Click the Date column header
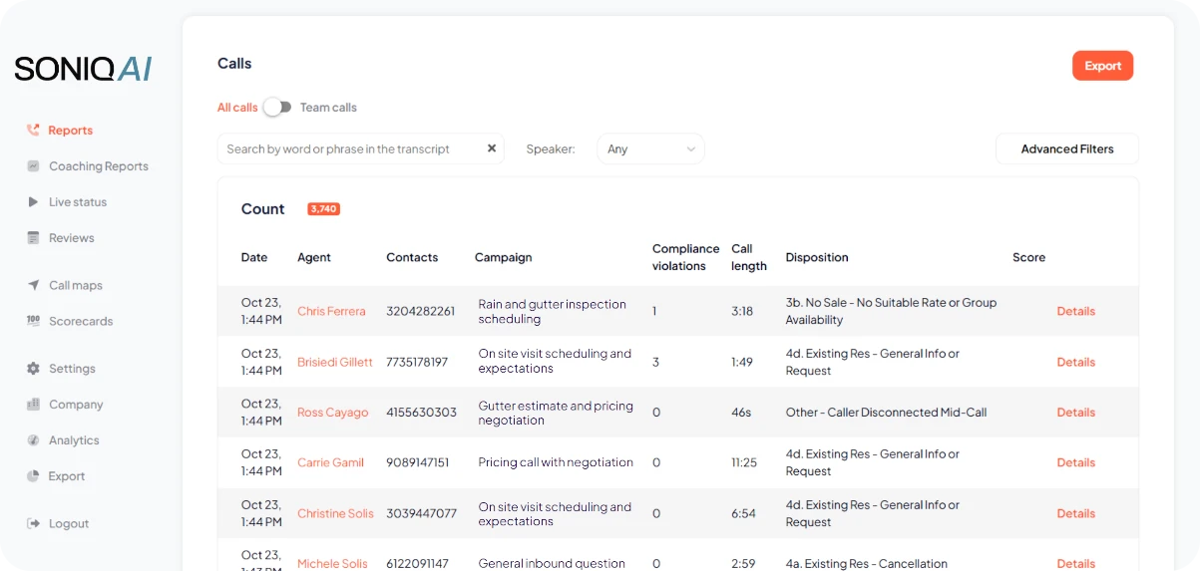 tap(254, 257)
